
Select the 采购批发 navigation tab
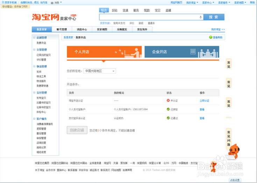coord(122,29)
